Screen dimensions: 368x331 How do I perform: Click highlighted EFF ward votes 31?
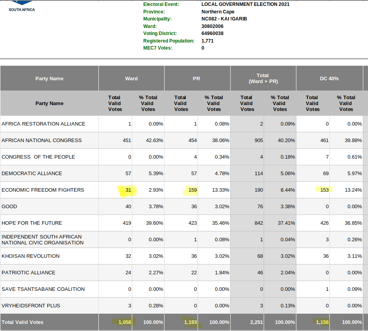[128, 190]
